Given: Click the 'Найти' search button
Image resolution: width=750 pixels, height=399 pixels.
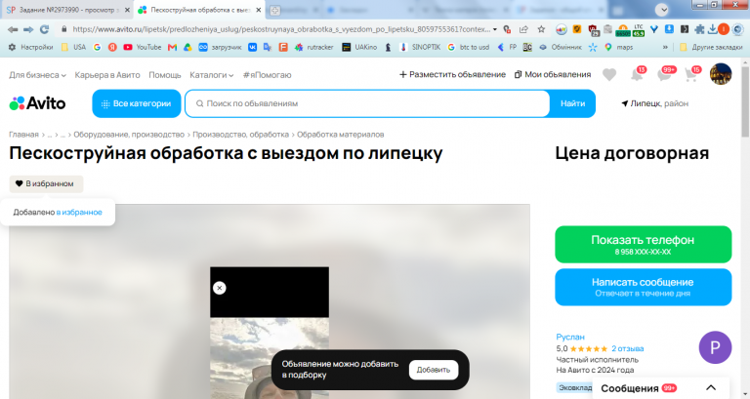Looking at the screenshot, I should click(x=572, y=103).
